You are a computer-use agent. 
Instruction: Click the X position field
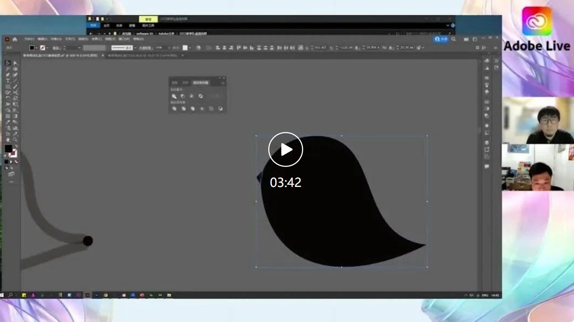321,47
